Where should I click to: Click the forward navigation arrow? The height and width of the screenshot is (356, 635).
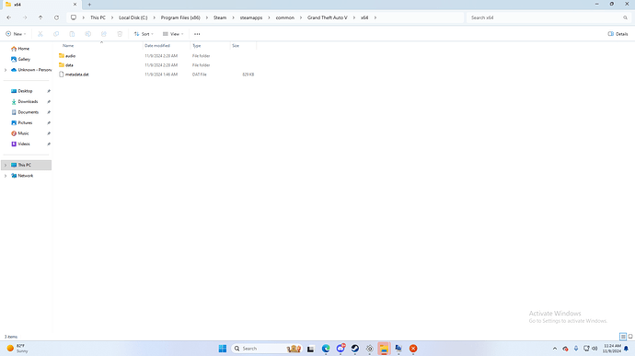25,17
